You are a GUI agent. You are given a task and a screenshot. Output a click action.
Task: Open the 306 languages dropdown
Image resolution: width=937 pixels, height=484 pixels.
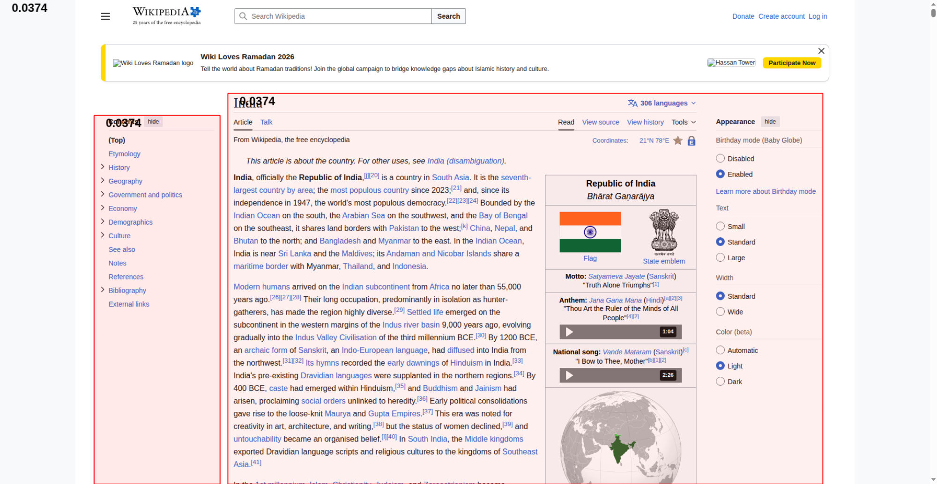point(662,103)
